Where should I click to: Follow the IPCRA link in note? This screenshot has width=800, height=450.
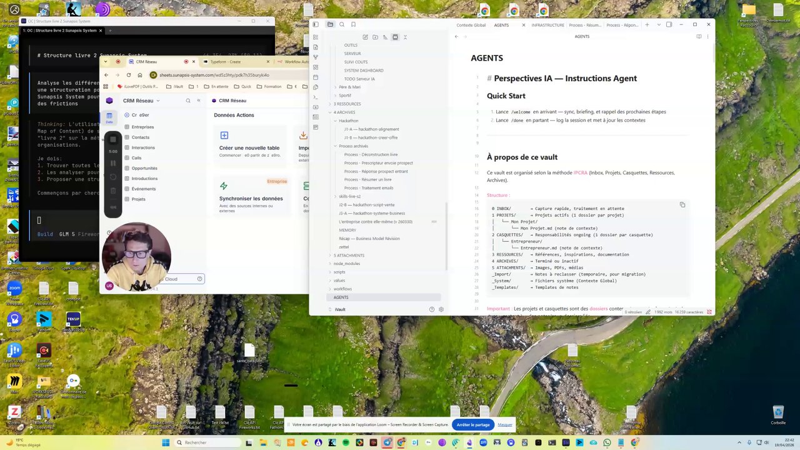tap(581, 172)
